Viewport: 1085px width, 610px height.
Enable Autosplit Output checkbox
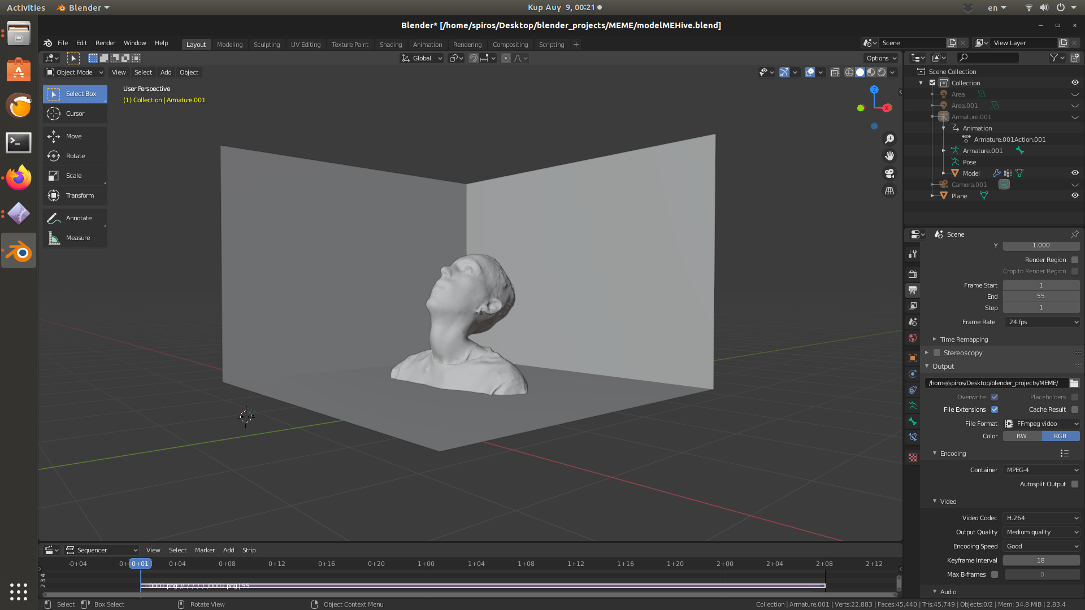pos(1075,484)
